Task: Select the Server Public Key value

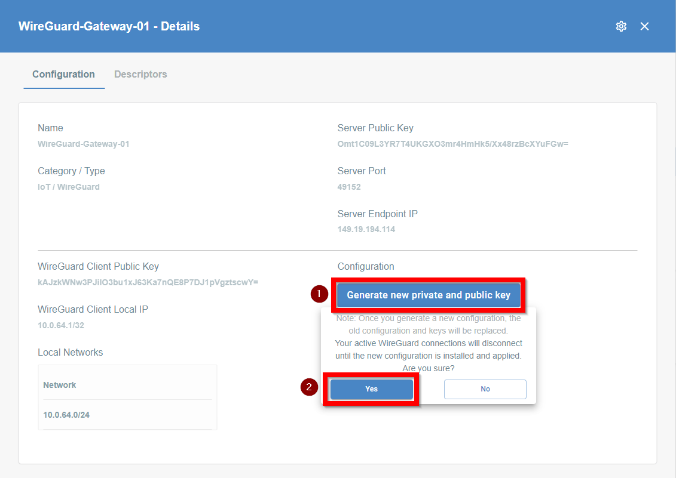Action: point(452,144)
